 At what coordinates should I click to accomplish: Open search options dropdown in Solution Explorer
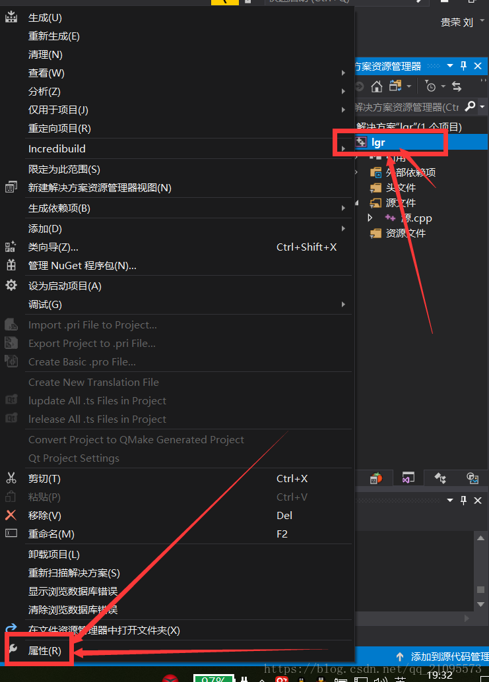482,106
